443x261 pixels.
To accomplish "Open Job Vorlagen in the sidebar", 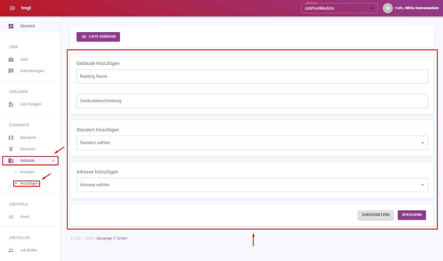I will [x=31, y=104].
